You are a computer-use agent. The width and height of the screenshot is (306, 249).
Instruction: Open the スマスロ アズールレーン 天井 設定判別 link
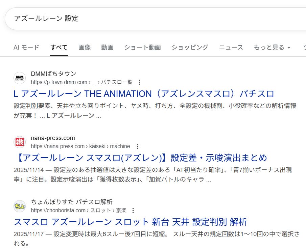[131, 222]
